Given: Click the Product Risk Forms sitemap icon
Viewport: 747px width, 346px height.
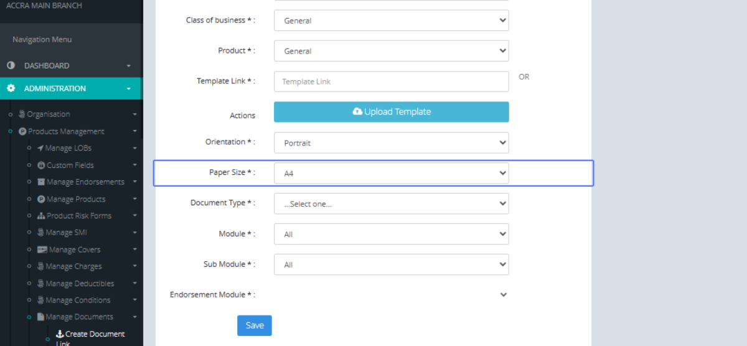Looking at the screenshot, I should pyautogui.click(x=41, y=216).
